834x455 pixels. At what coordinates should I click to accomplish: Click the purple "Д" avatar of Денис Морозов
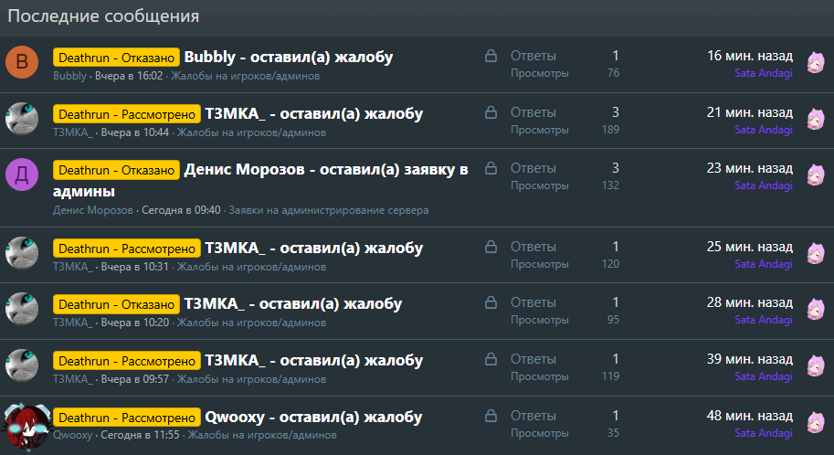pyautogui.click(x=22, y=175)
